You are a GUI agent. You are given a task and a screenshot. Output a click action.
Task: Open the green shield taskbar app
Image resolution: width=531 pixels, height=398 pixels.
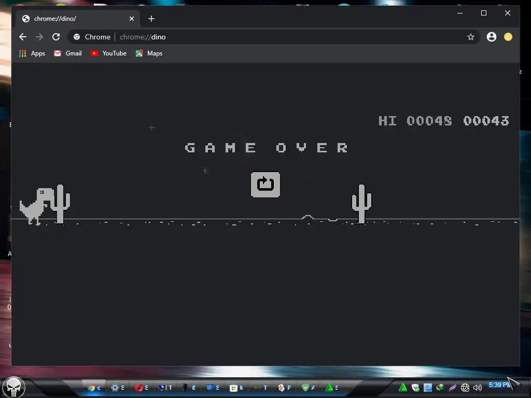(308, 388)
